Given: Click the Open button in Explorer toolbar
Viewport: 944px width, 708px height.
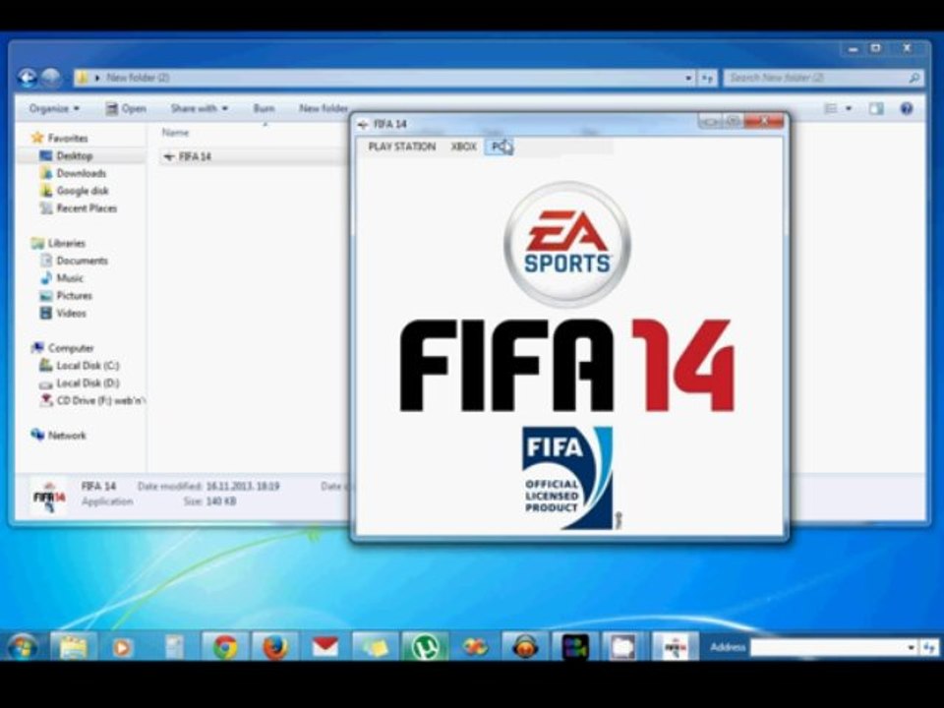Looking at the screenshot, I should tap(126, 108).
